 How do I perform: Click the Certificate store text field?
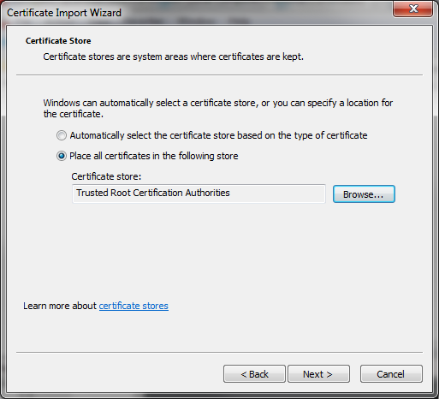click(199, 194)
